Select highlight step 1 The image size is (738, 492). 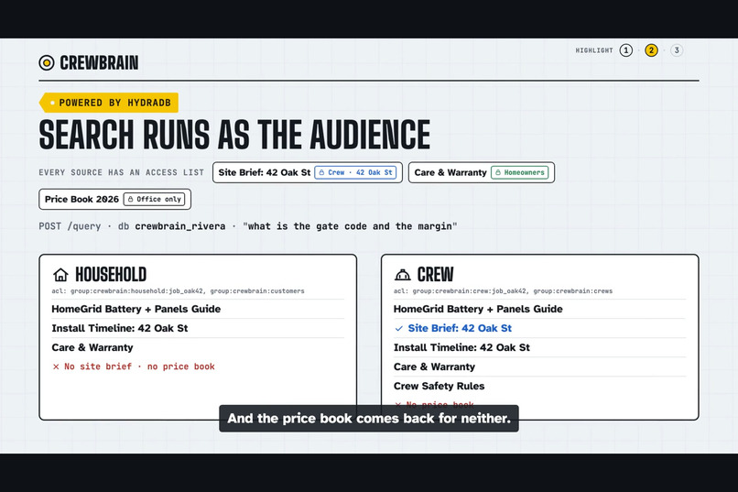(625, 50)
